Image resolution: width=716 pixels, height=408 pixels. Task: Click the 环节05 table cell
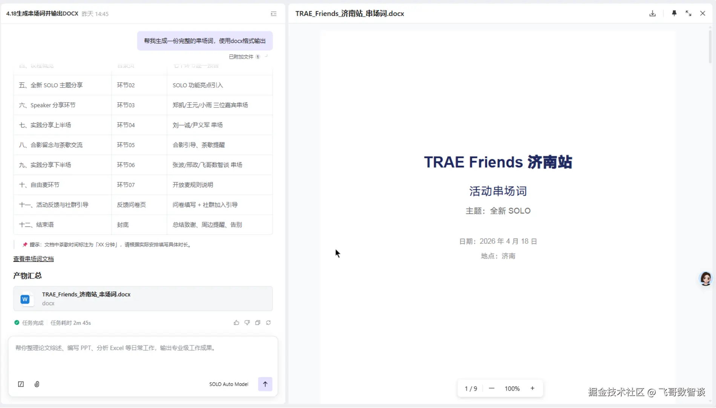[x=139, y=145]
